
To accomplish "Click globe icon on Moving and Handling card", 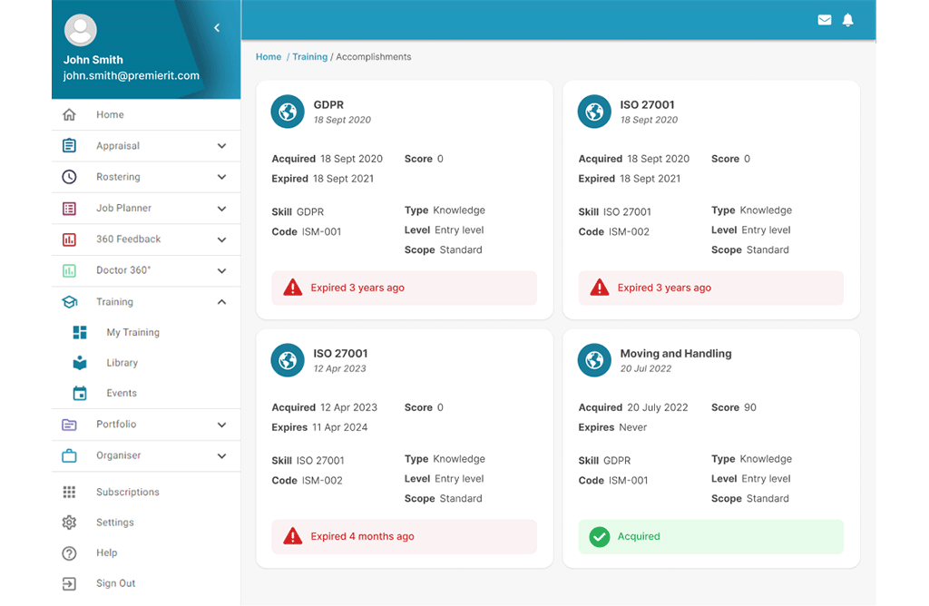I will tap(594, 360).
